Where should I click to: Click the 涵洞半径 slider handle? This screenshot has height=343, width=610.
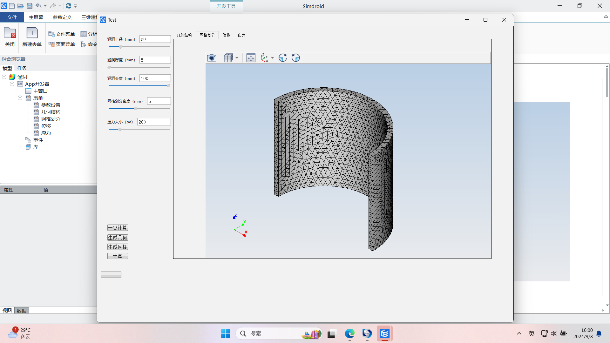120,47
